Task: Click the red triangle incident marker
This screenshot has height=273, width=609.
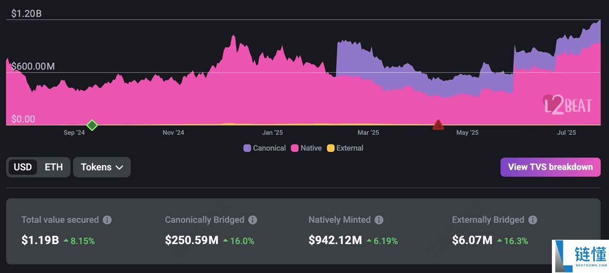Action: click(x=438, y=125)
